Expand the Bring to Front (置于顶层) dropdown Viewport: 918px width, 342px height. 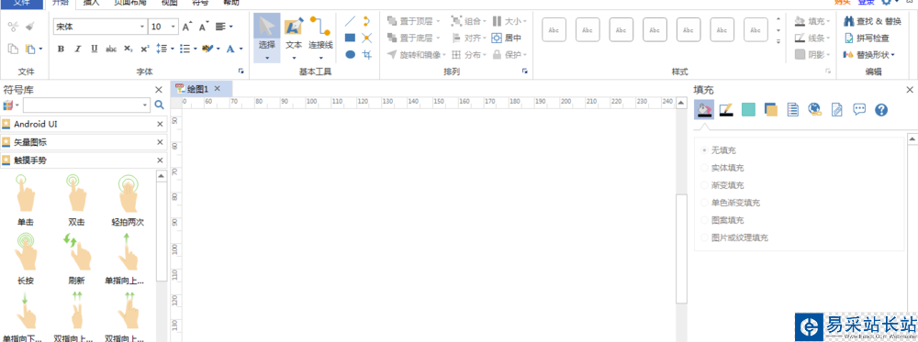(438, 22)
